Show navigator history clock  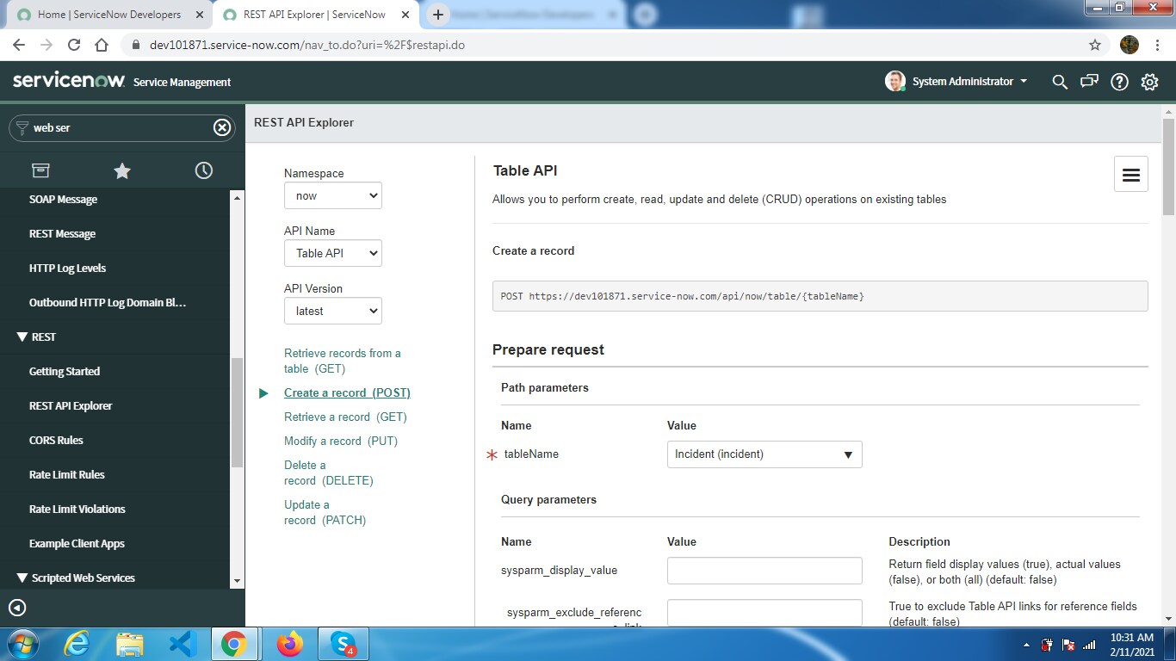[204, 170]
